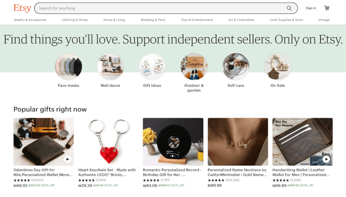Image resolution: width=346 pixels, height=197 pixels.
Task: Select the Wall decor circle image
Action: (110, 67)
